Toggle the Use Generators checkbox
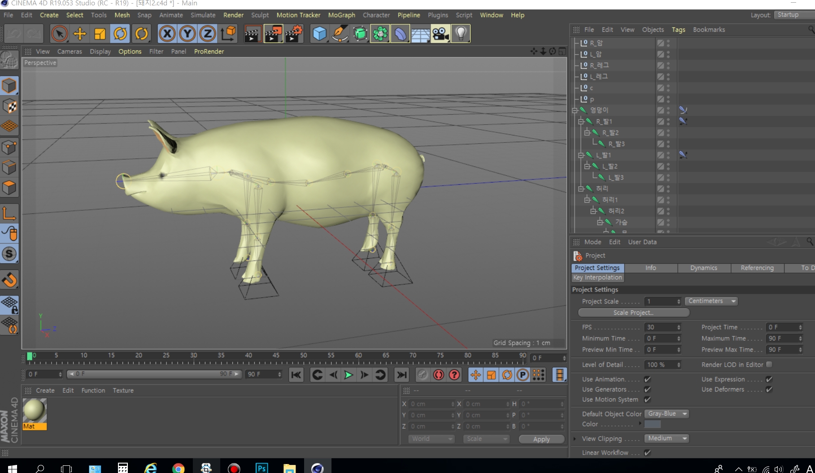The image size is (815, 473). [x=647, y=389]
